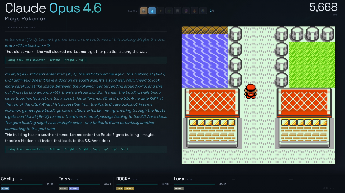Click the Volcano Badge flame icon
345x193 pixels.
pyautogui.click(x=194, y=11)
